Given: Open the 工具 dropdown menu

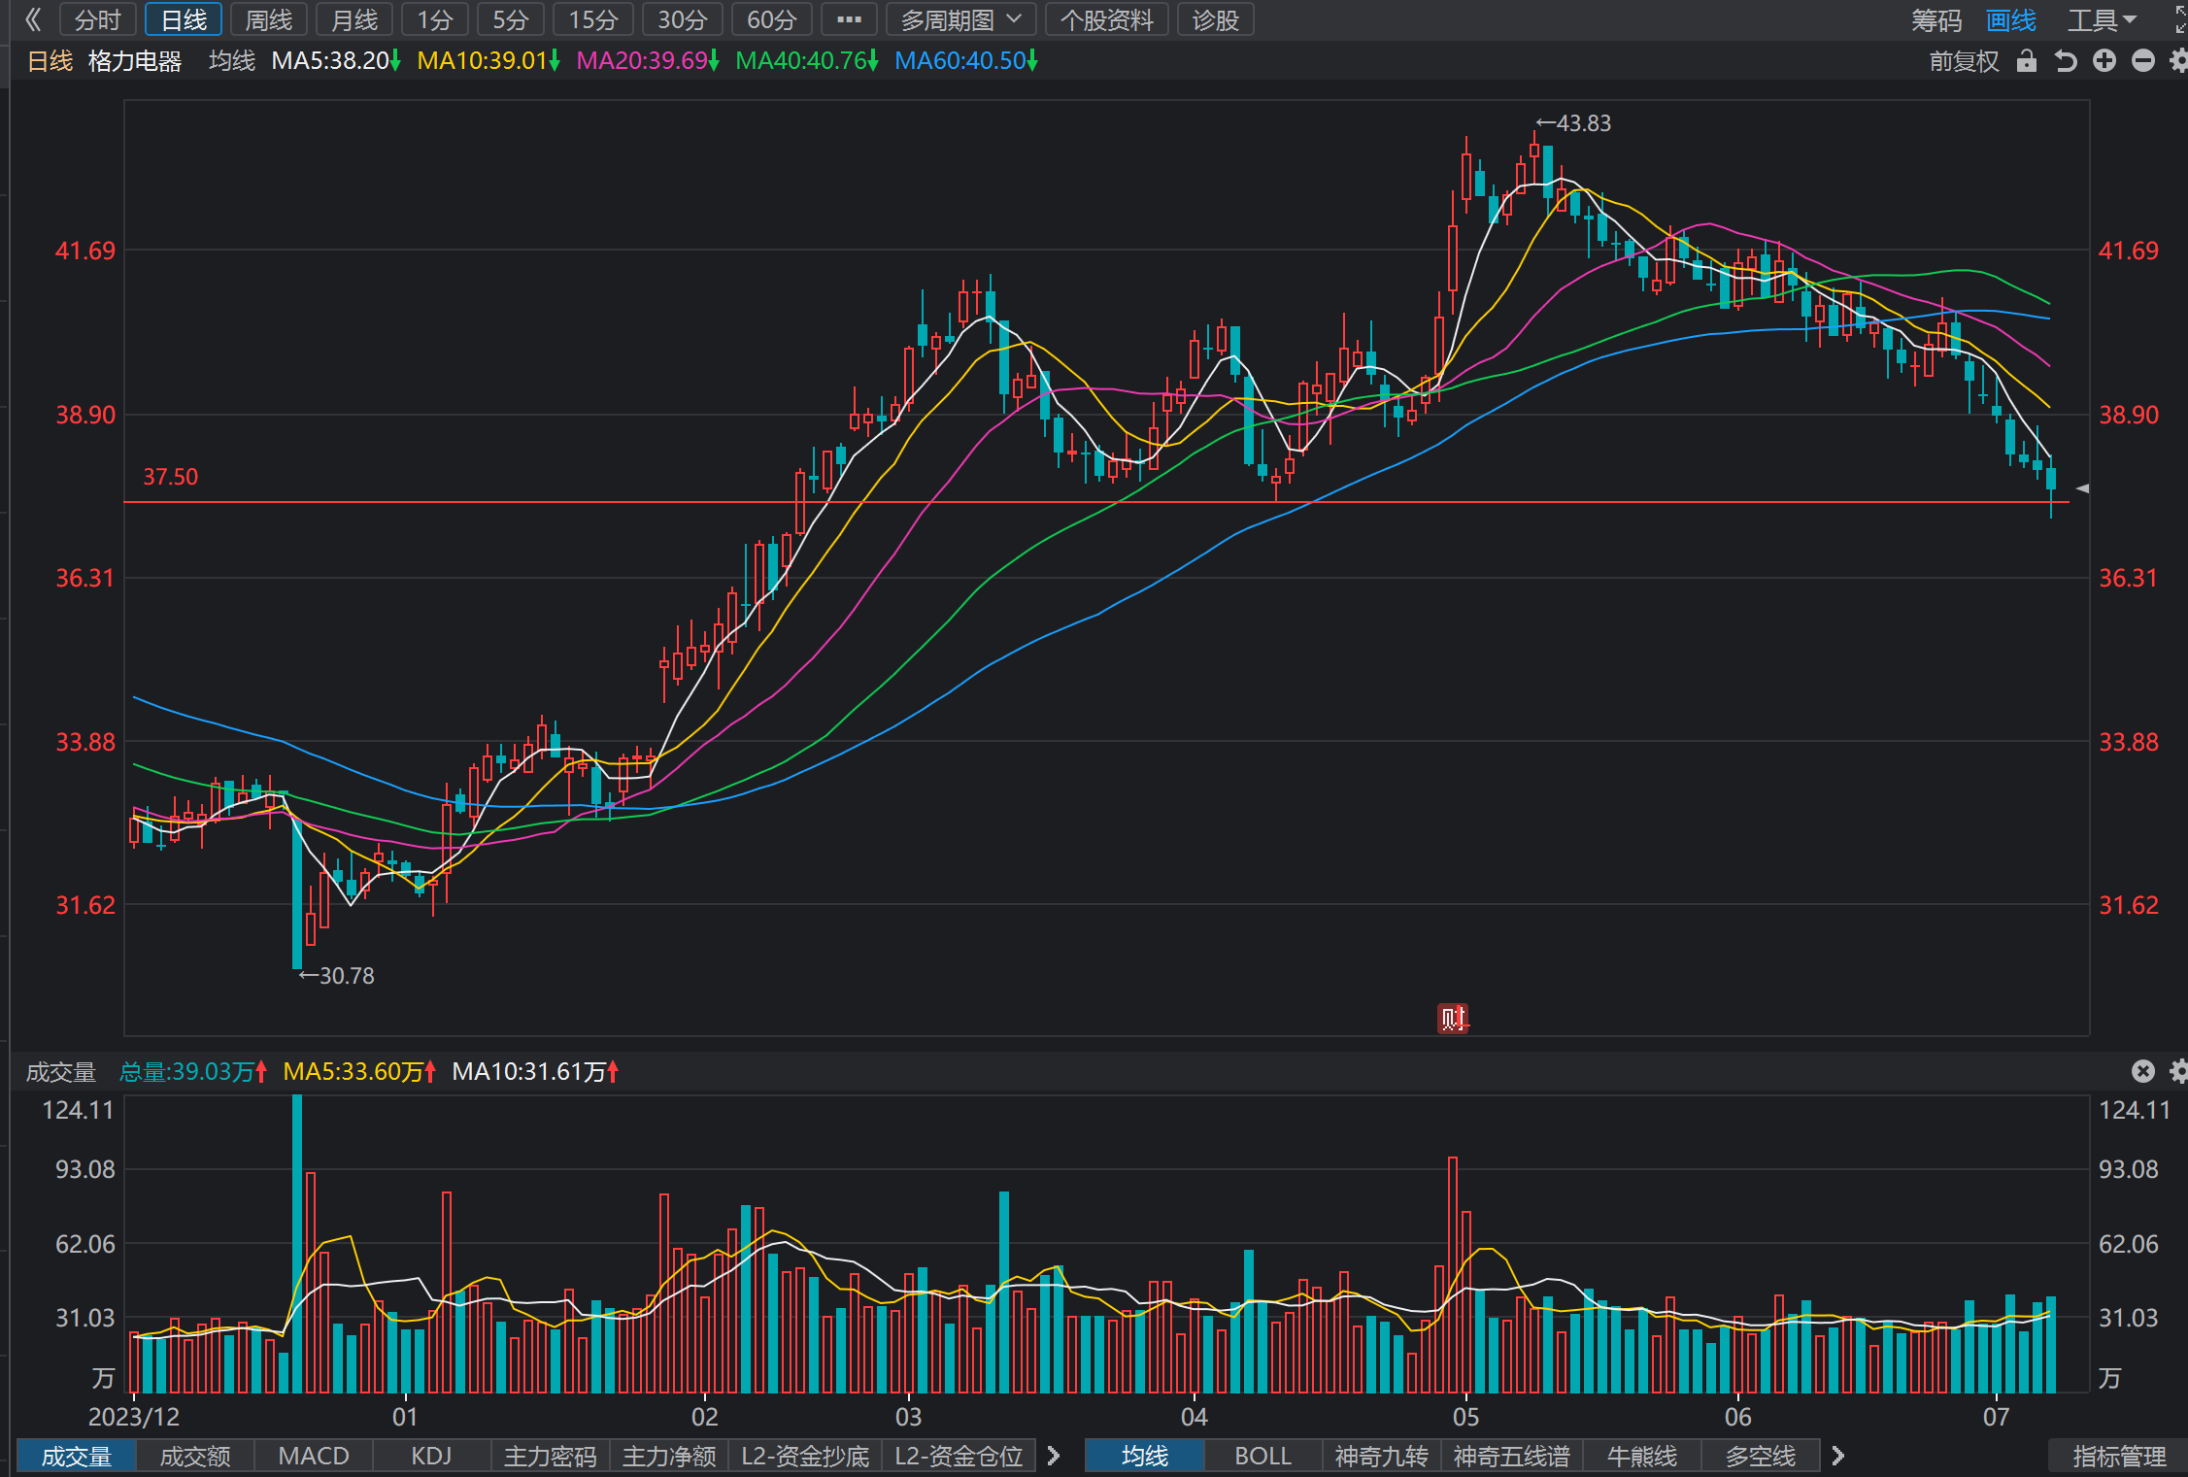Looking at the screenshot, I should pos(2102,19).
